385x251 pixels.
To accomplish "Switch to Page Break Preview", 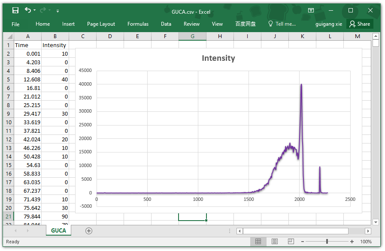I will pyautogui.click(x=291, y=242).
